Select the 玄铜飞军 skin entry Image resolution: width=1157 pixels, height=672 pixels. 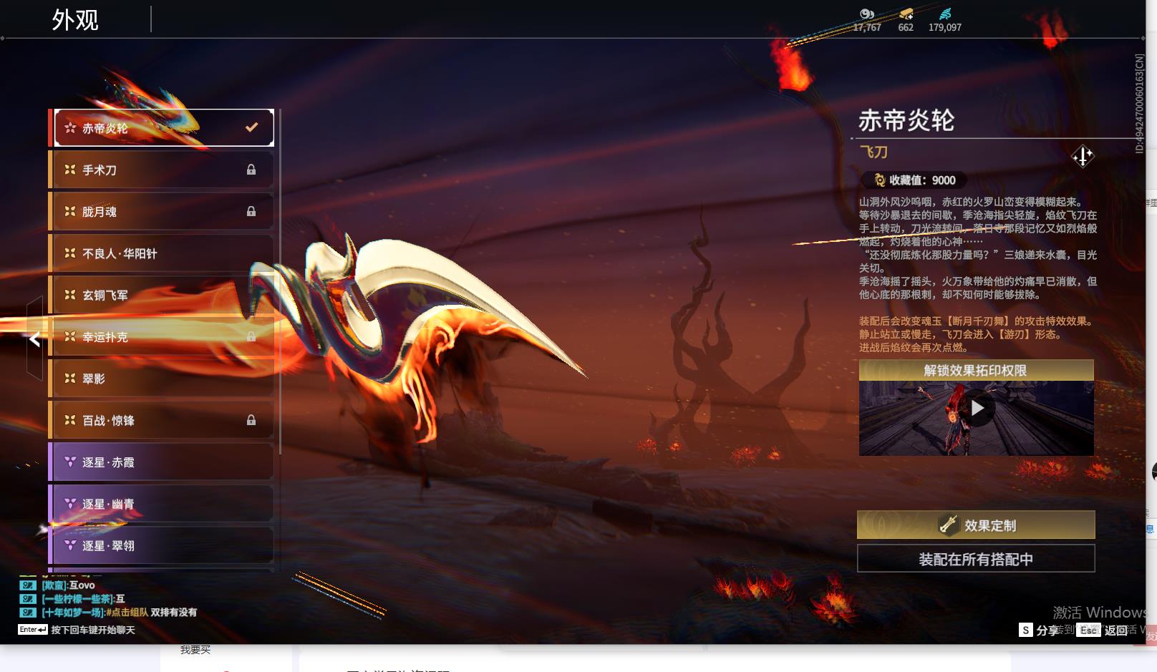(x=161, y=295)
